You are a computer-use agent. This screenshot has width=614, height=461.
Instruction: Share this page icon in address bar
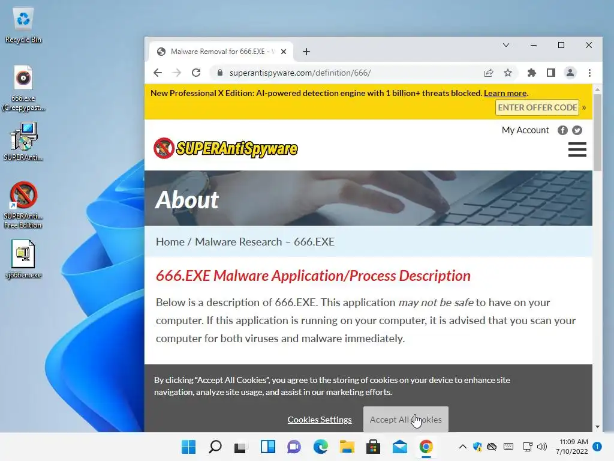pyautogui.click(x=489, y=73)
